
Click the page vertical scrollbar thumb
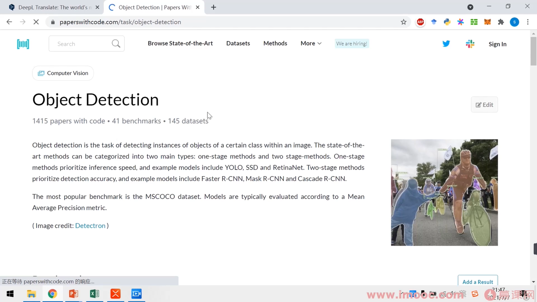click(533, 51)
